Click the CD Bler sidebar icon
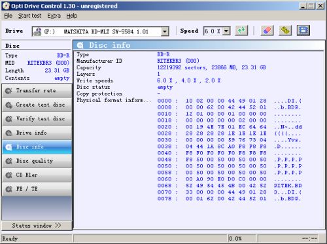 [9, 175]
